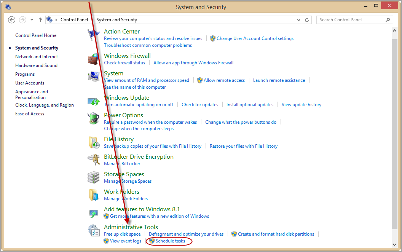Expand the breadcrumb arrow before Control Panel
The image size is (402, 252).
click(56, 20)
